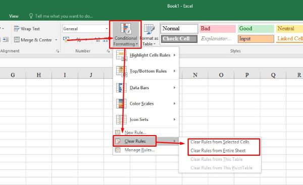This screenshot has width=303, height=185.
Task: Select column Q header
Action: point(273,75)
